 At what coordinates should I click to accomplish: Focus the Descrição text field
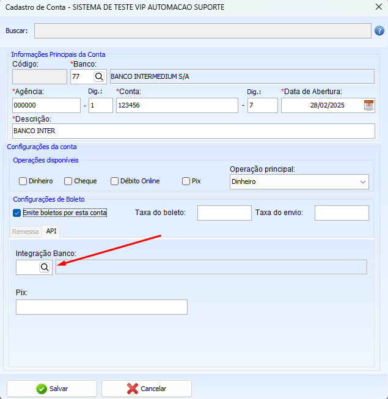coord(193,131)
